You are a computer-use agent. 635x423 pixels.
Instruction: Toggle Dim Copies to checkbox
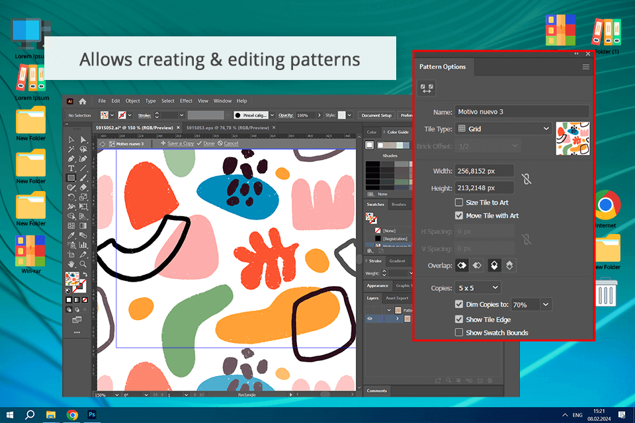(x=459, y=304)
